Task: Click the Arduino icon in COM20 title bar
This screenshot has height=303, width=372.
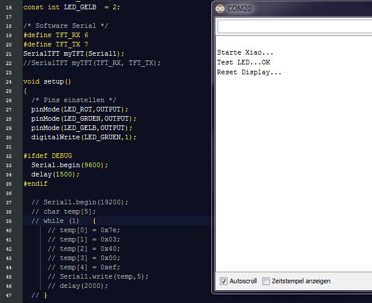Action: tap(220, 9)
